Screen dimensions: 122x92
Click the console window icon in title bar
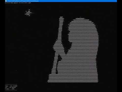click(6, 1)
